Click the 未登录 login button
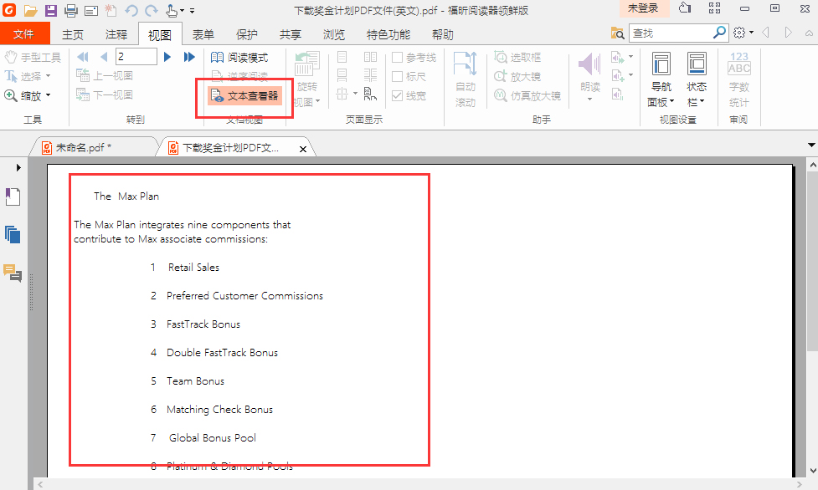This screenshot has width=818, height=490. [x=641, y=8]
